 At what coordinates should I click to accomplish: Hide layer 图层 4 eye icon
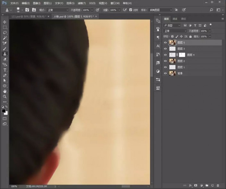tap(165, 55)
